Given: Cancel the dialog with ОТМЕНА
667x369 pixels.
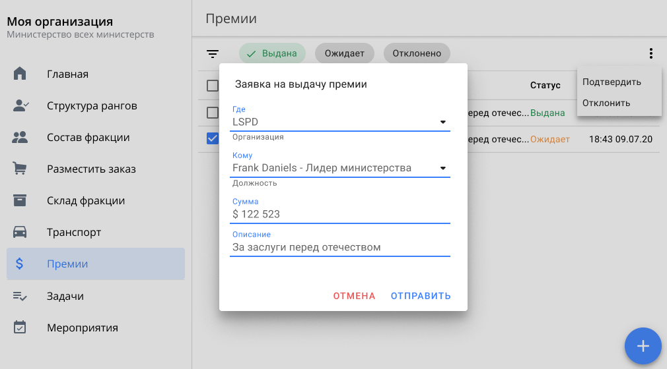Looking at the screenshot, I should 354,296.
